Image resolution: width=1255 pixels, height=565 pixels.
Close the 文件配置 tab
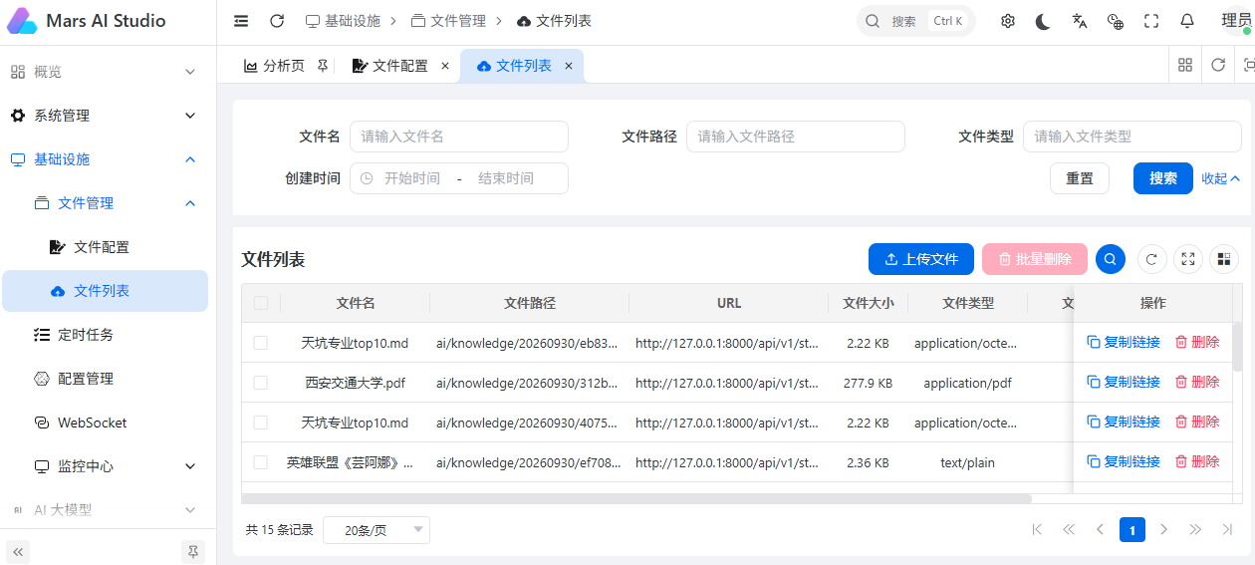point(445,66)
